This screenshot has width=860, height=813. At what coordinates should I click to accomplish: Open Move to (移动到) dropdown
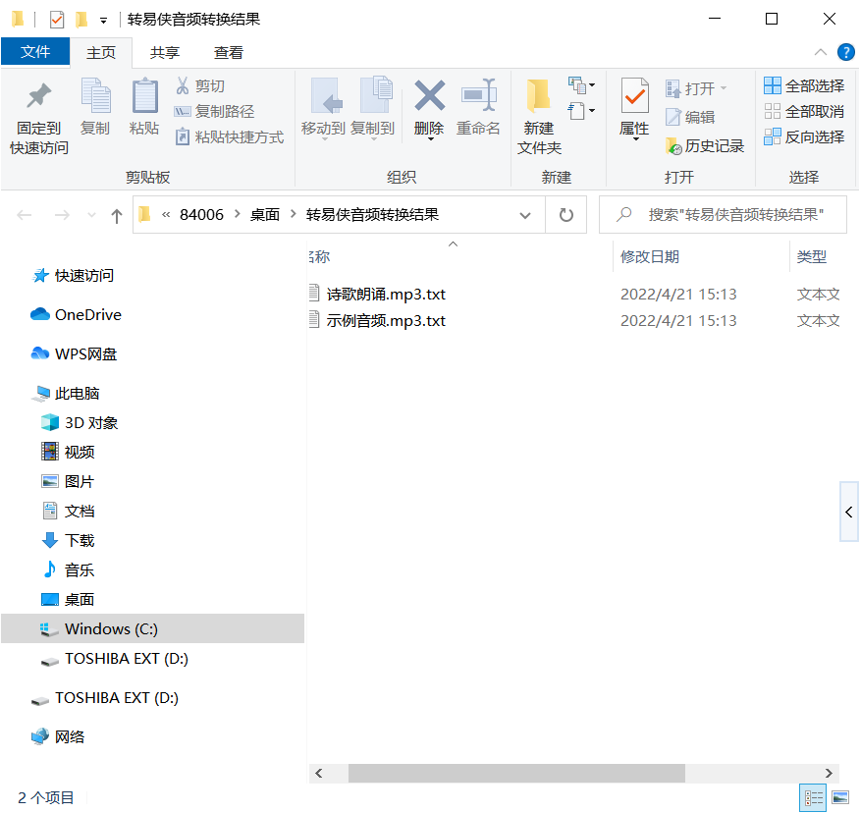point(324,108)
